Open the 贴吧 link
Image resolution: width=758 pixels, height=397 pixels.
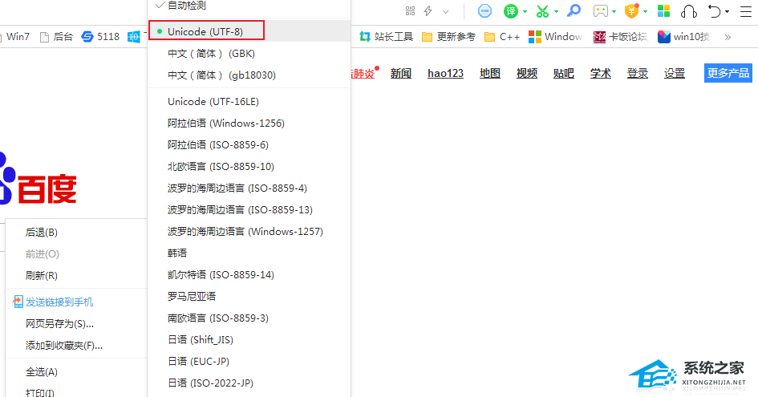click(563, 74)
